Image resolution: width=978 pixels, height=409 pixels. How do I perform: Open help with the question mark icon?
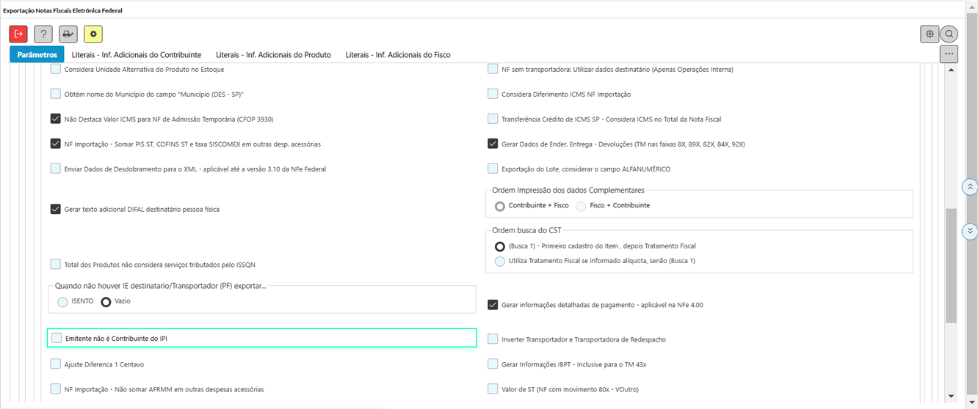[43, 34]
